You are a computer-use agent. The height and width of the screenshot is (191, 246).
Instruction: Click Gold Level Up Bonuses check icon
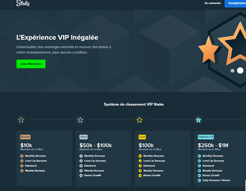[140, 161]
